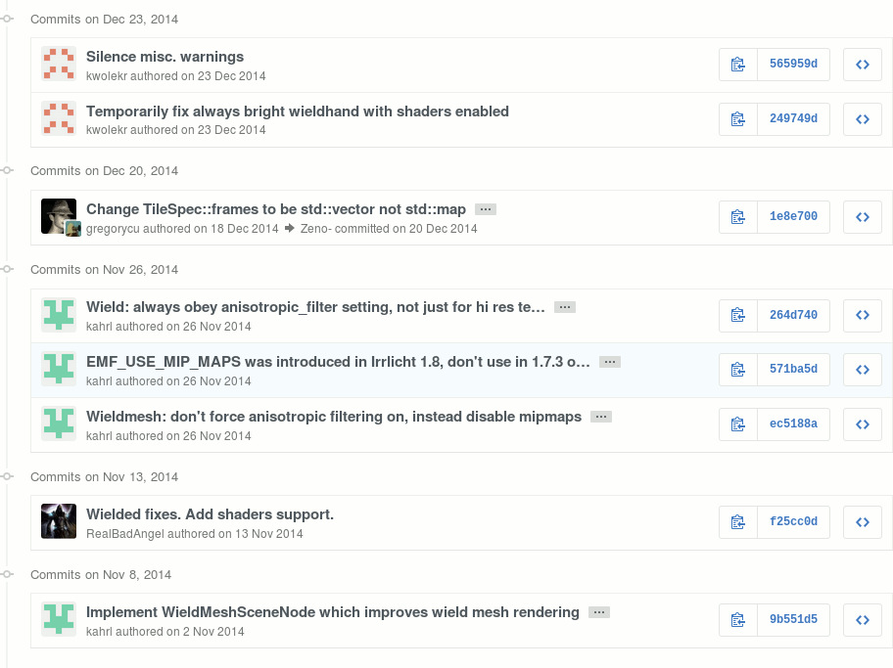
Task: Open commit hash 571ba5d
Action: point(793,370)
